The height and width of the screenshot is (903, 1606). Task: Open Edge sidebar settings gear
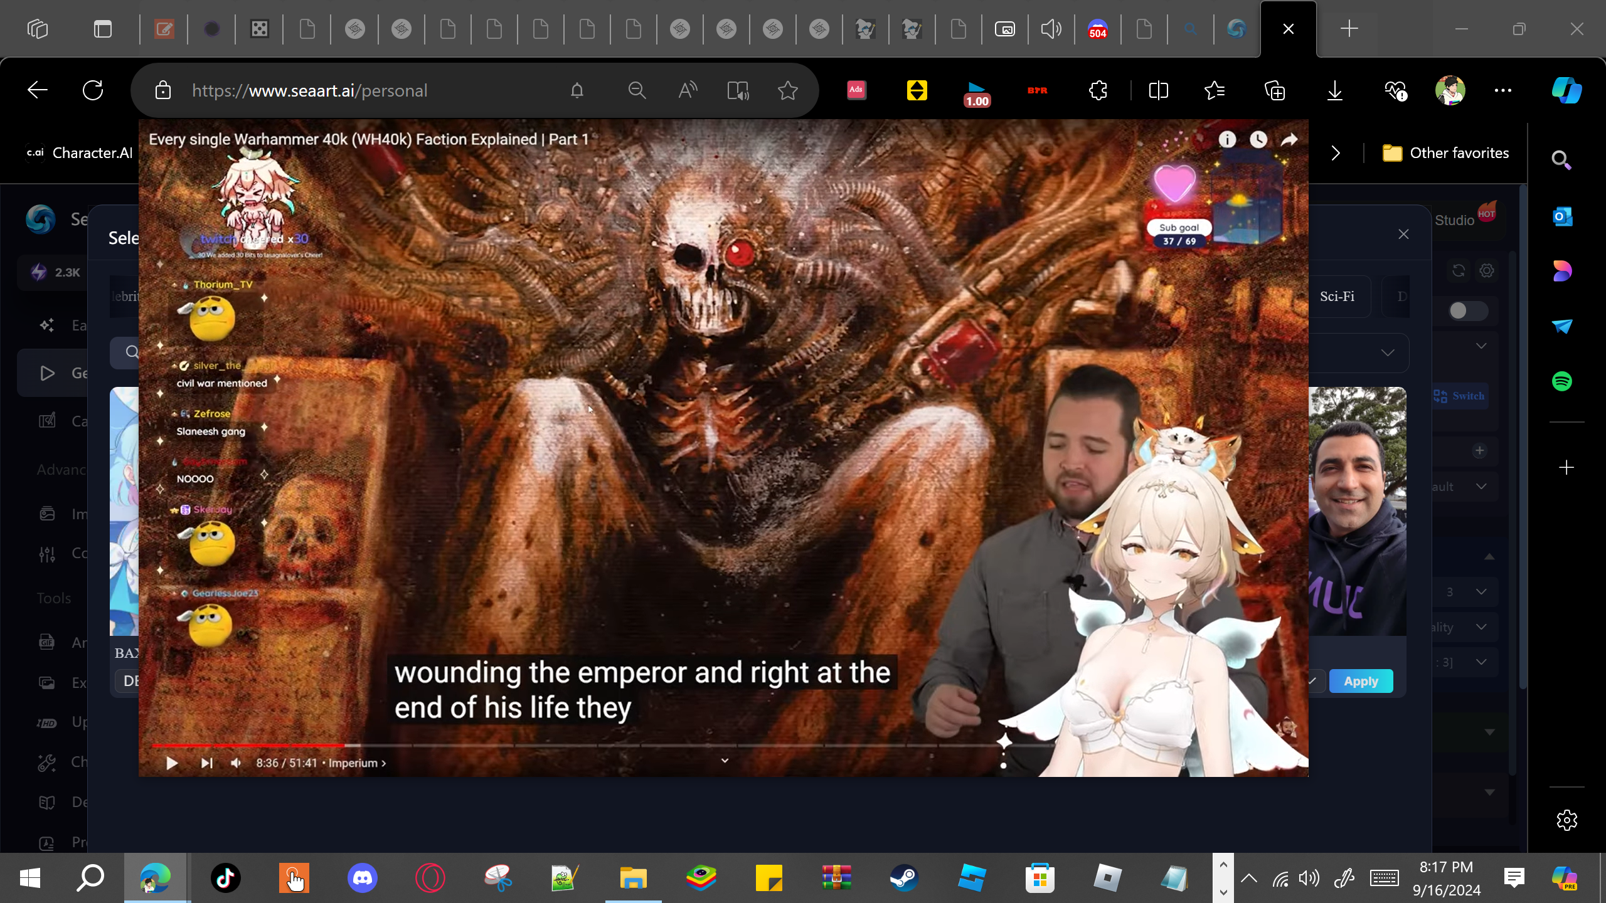tap(1566, 820)
